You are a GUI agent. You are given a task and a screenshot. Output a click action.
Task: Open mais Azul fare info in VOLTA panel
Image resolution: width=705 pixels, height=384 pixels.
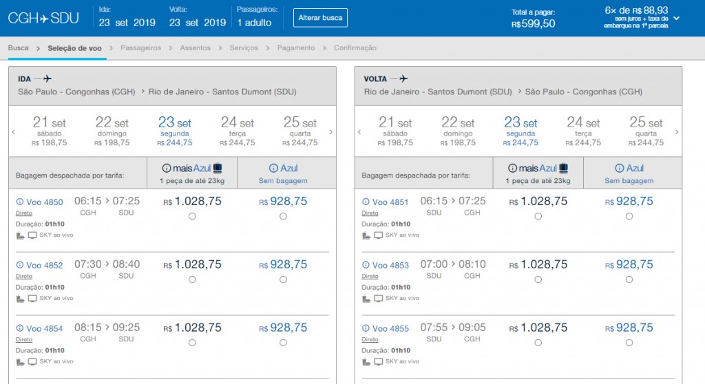[512, 168]
